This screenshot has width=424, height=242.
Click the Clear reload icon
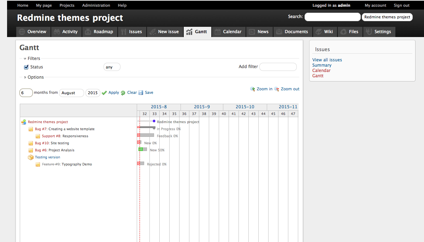(123, 93)
